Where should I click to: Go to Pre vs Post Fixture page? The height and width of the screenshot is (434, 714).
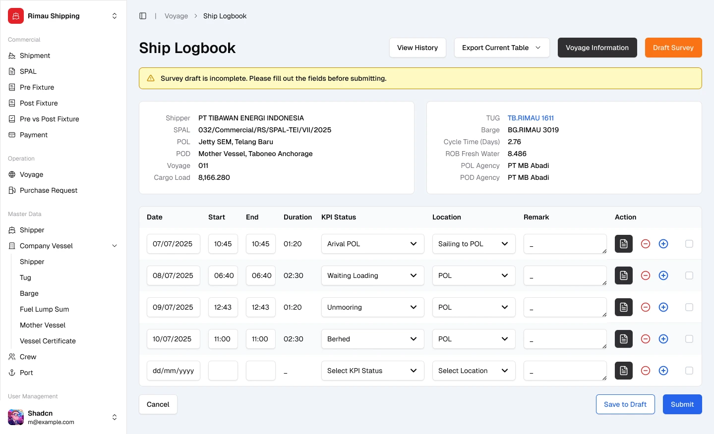pos(49,119)
